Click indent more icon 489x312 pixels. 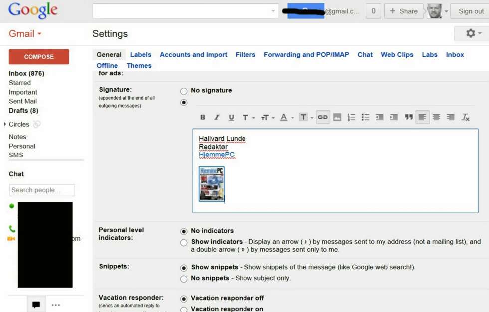(394, 117)
